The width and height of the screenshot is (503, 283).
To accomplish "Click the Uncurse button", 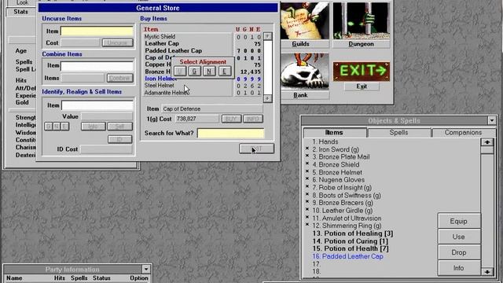I will pos(117,42).
